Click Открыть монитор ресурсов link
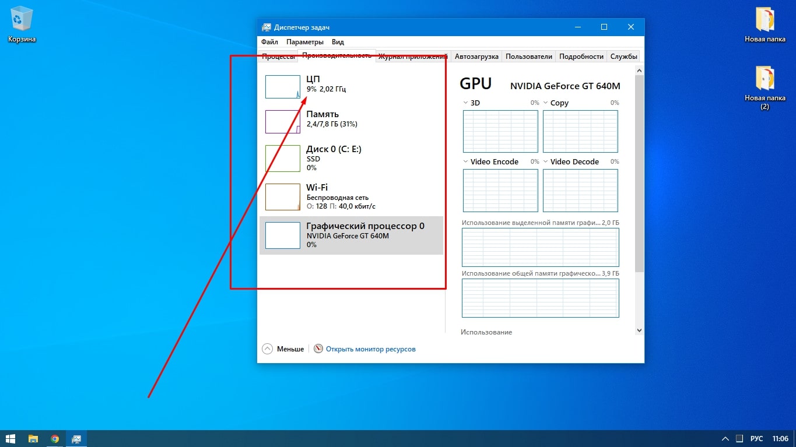The width and height of the screenshot is (796, 447). (x=371, y=349)
